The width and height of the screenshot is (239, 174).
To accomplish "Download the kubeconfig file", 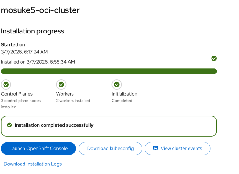I will tap(110, 148).
